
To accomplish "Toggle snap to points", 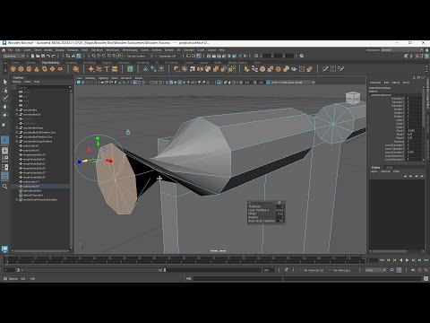I will tap(104, 56).
